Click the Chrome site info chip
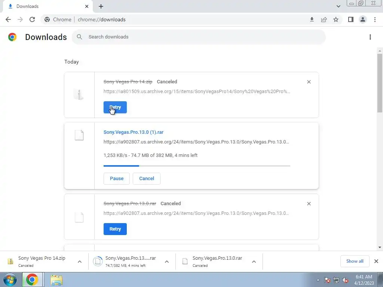The width and height of the screenshot is (383, 287). 58,19
